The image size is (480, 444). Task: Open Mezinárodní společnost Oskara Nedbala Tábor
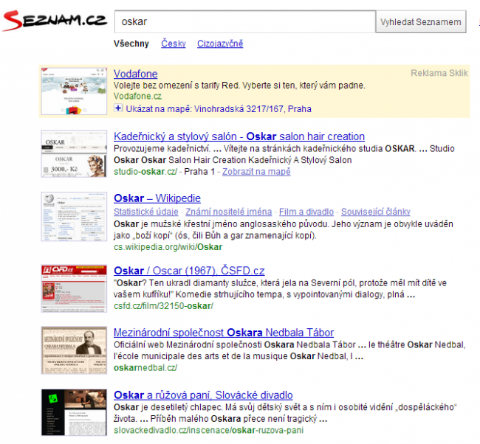point(224,333)
